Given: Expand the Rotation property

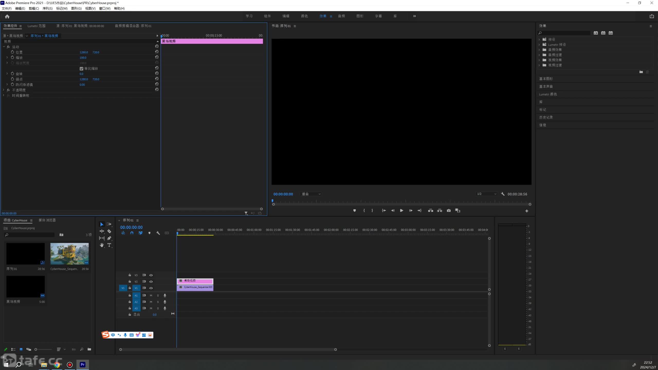Looking at the screenshot, I should coord(7,74).
